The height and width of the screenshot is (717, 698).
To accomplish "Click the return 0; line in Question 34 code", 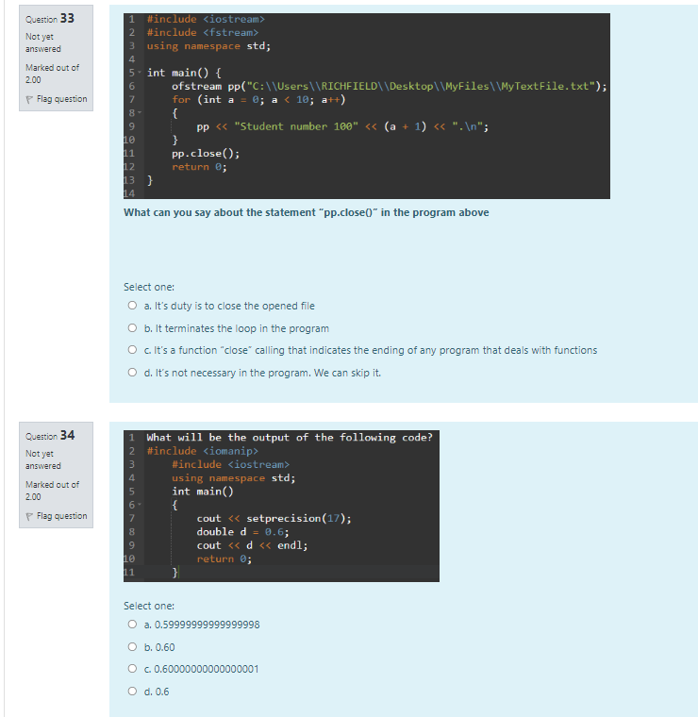I will pos(224,559).
